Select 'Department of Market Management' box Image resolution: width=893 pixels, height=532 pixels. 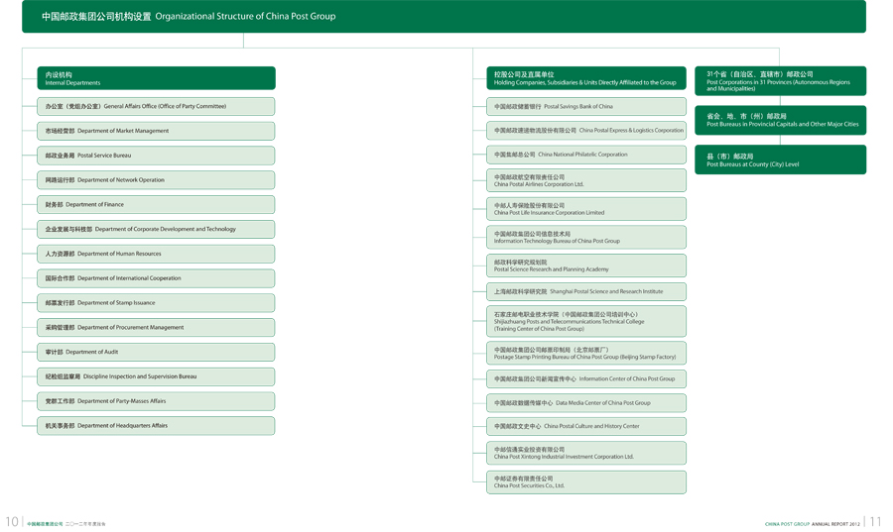point(156,131)
